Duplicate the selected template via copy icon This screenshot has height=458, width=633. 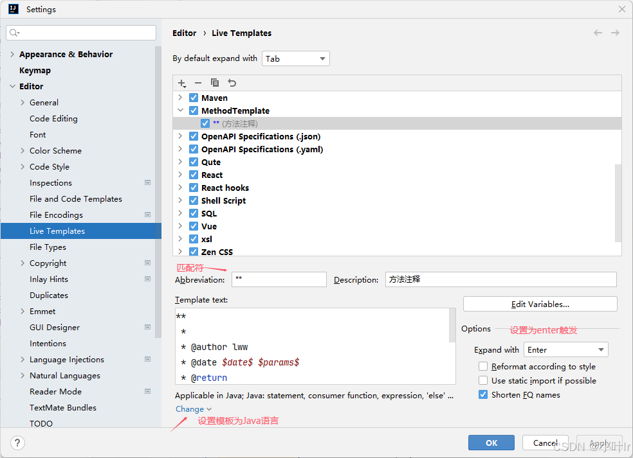pyautogui.click(x=215, y=83)
